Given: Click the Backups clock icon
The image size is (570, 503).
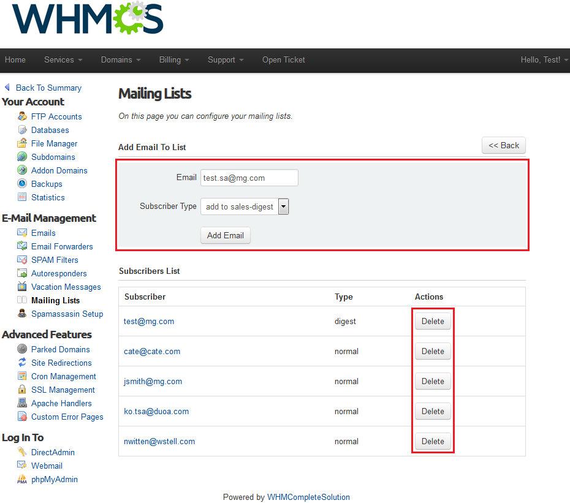Looking at the screenshot, I should point(22,184).
